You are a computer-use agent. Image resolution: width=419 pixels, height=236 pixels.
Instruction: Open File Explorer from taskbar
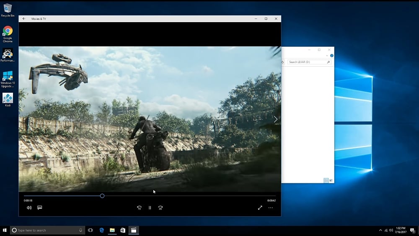coord(112,230)
